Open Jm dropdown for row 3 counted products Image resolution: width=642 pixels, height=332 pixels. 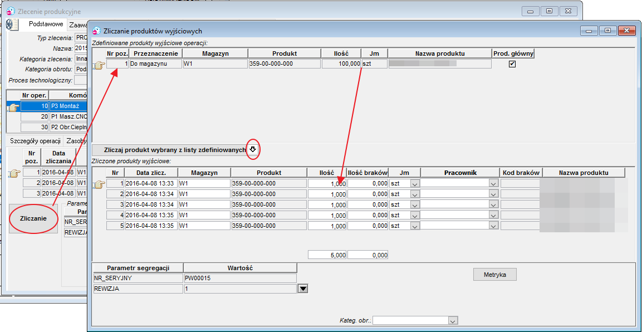coord(415,204)
